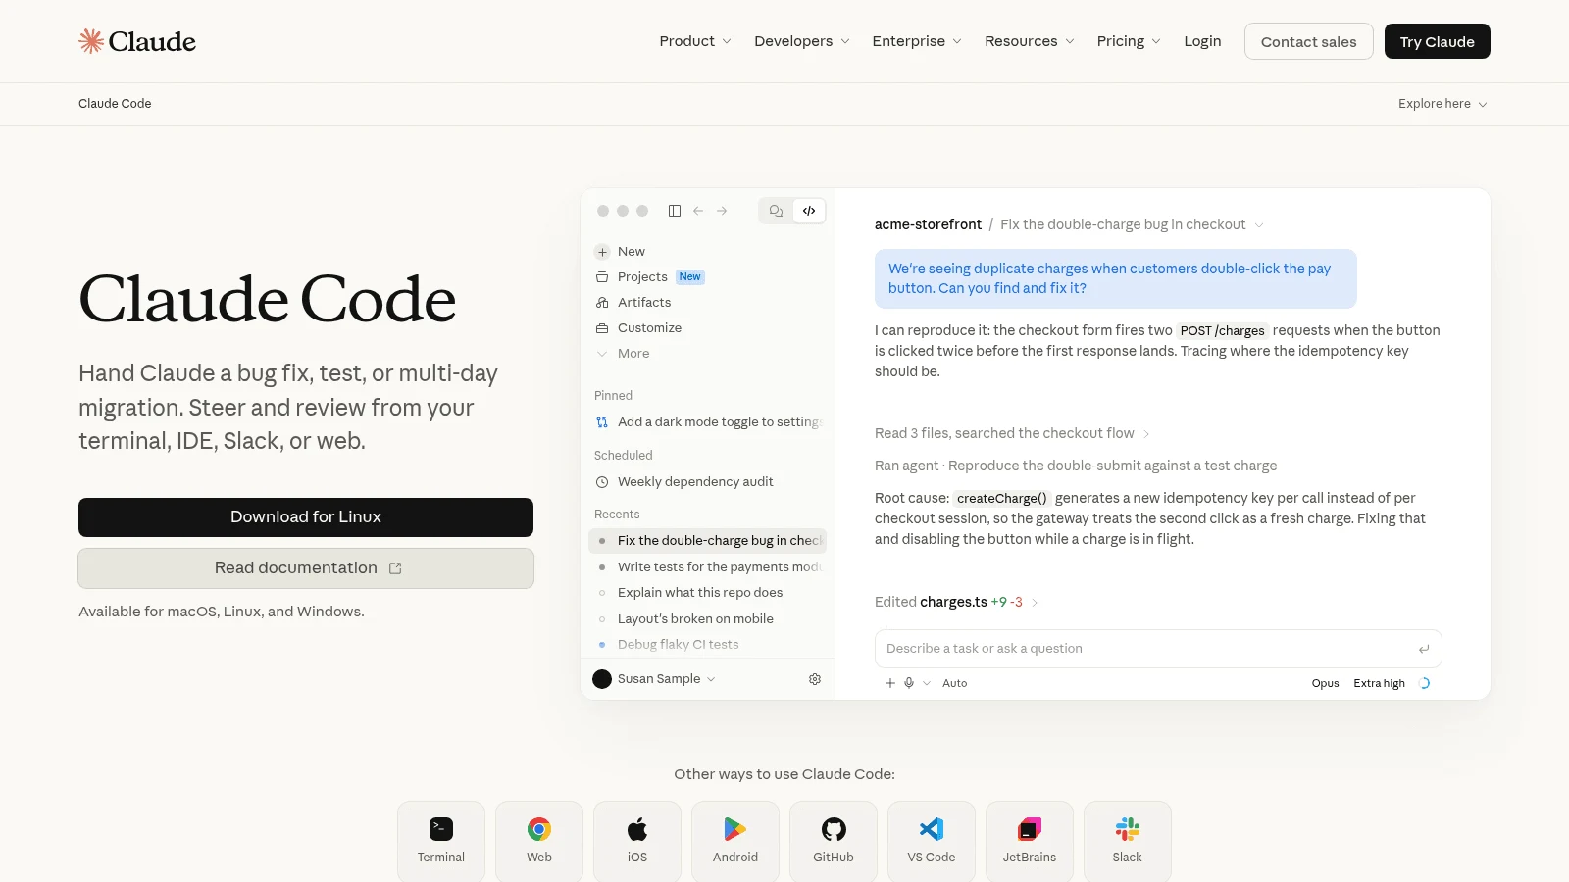Open the Enterprise dropdown
The height and width of the screenshot is (882, 1569).
[x=917, y=41]
